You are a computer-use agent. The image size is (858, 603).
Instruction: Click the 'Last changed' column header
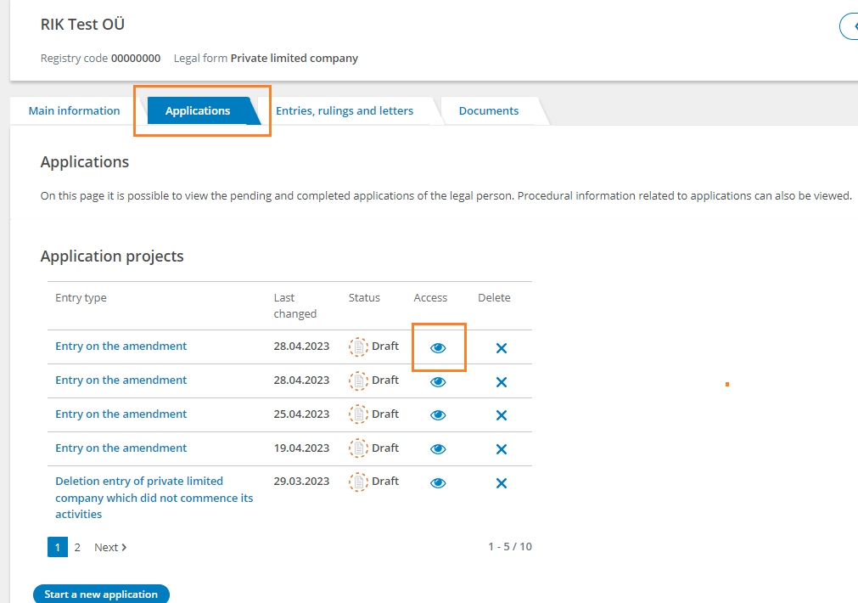(x=295, y=306)
